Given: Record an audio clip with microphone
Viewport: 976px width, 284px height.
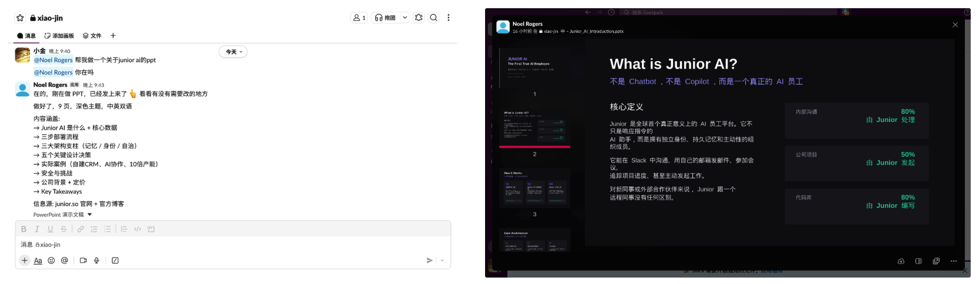Looking at the screenshot, I should coord(96,261).
